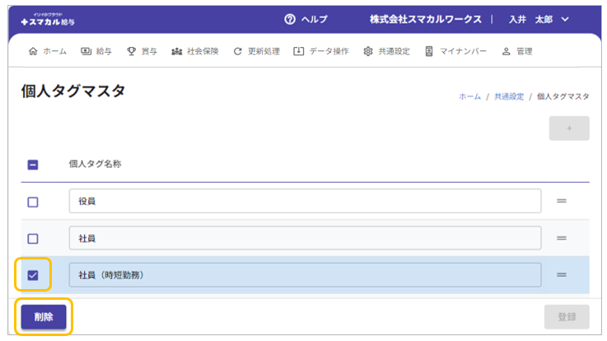This screenshot has height=341, width=607.
Task: Click the drag handle for 役員 row
Action: [561, 201]
